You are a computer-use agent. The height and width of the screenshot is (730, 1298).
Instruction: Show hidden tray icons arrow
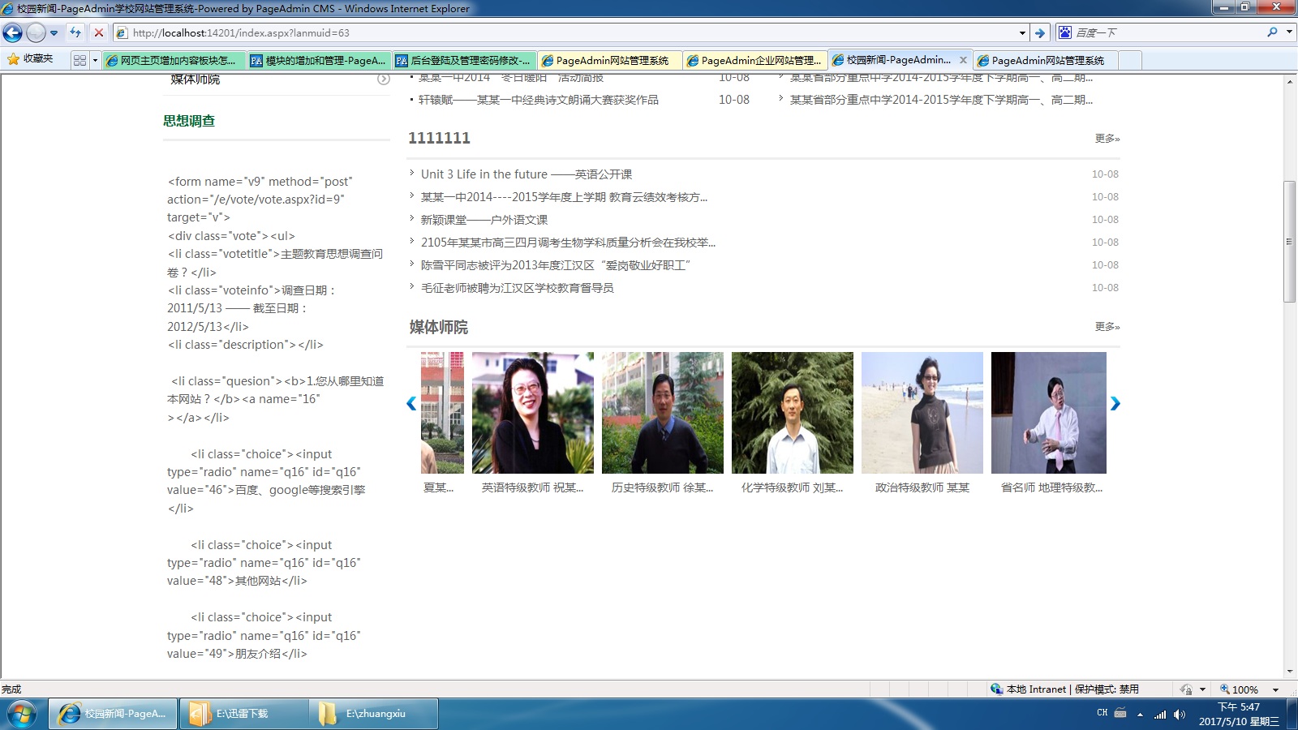(x=1140, y=714)
